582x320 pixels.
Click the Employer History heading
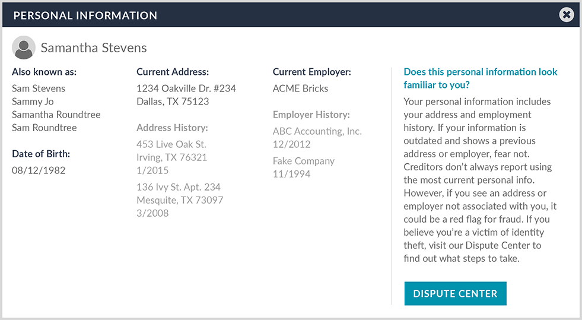tap(311, 115)
